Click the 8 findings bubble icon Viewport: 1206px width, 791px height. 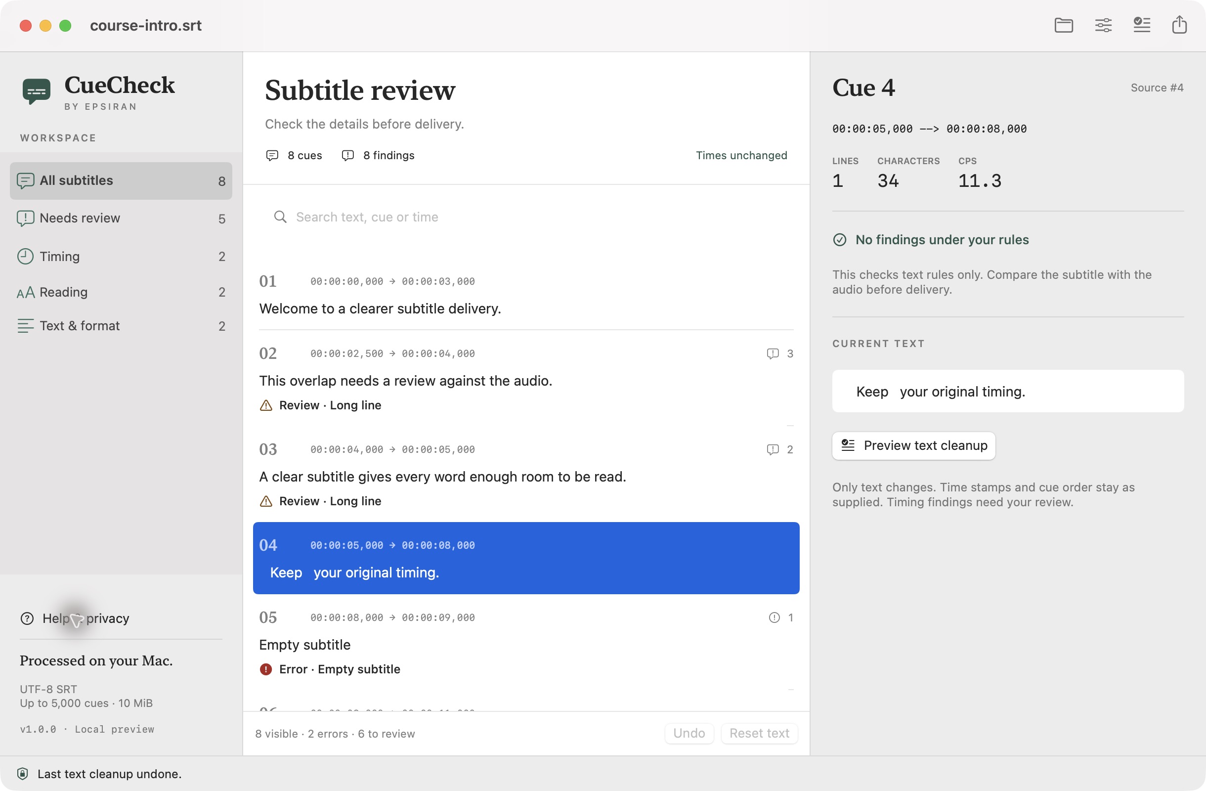(x=347, y=156)
